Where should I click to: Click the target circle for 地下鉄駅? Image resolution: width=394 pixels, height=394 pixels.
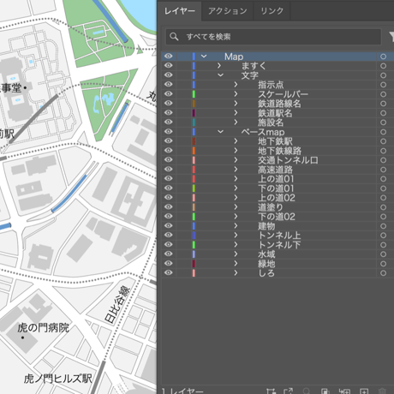(x=383, y=141)
